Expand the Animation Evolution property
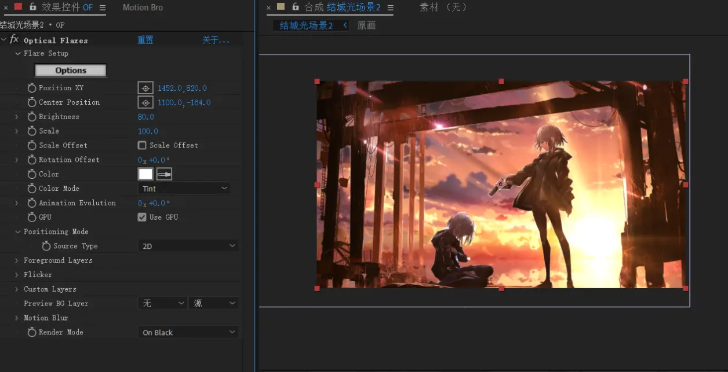728x372 pixels. (x=17, y=203)
